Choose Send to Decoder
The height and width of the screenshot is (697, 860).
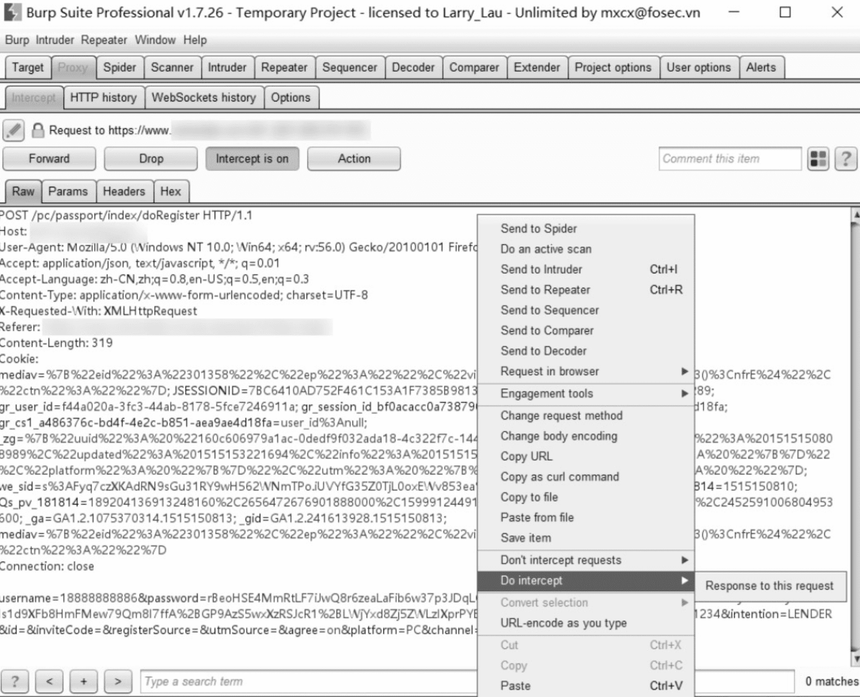click(586, 351)
